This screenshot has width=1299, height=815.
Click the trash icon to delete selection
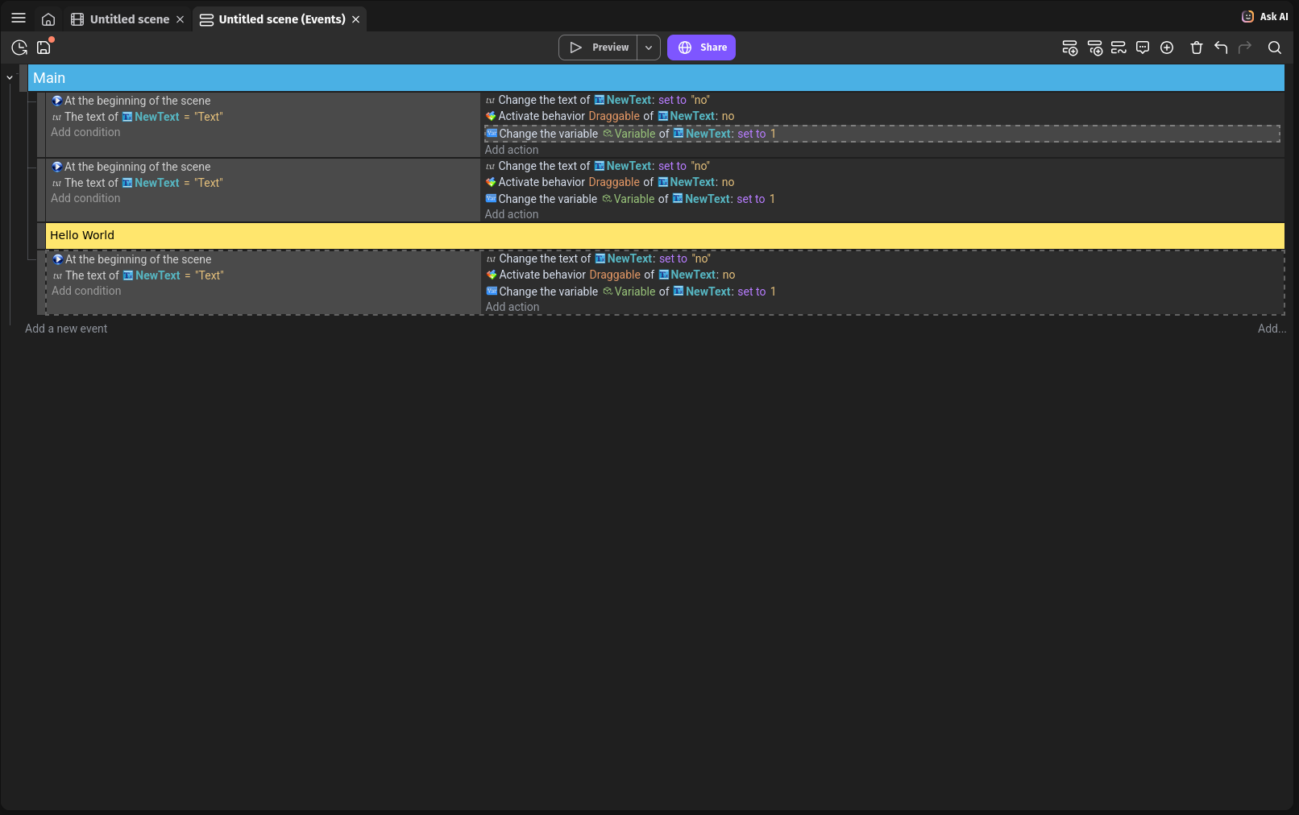pyautogui.click(x=1197, y=48)
